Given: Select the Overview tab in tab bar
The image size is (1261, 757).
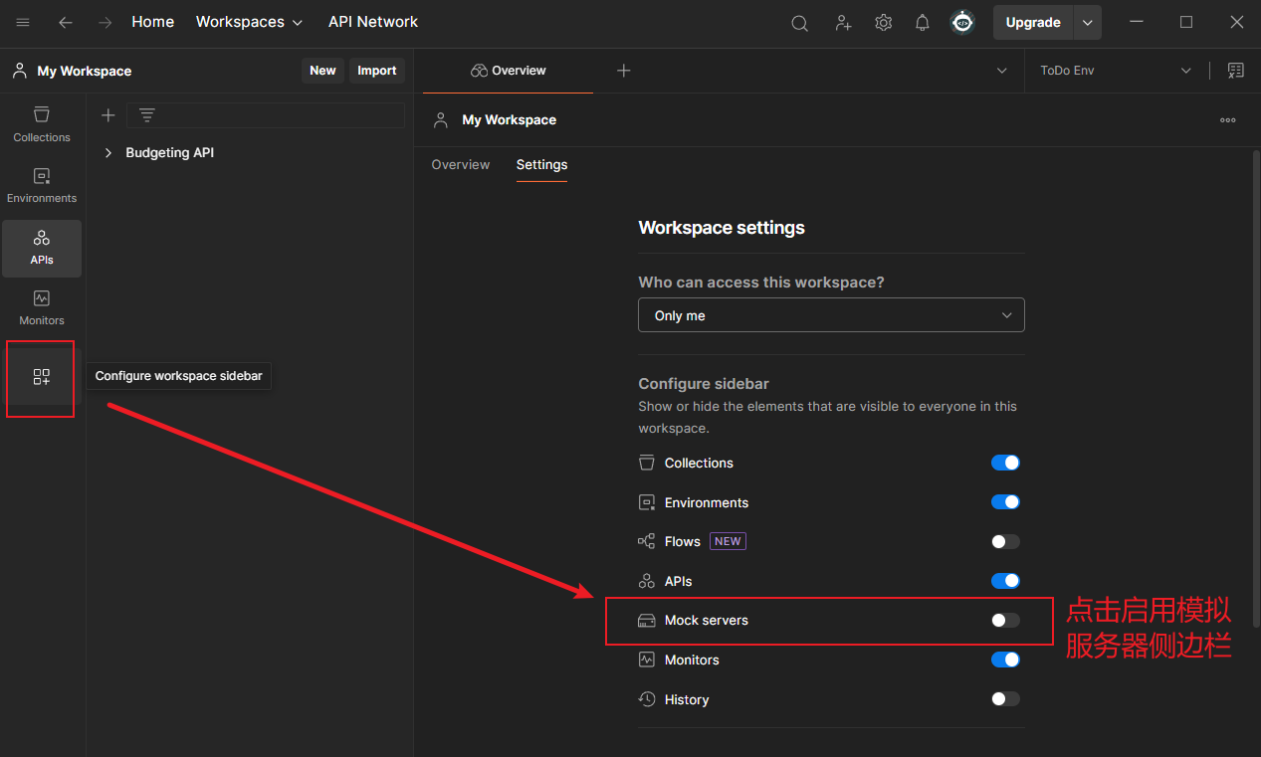Looking at the screenshot, I should pyautogui.click(x=509, y=71).
